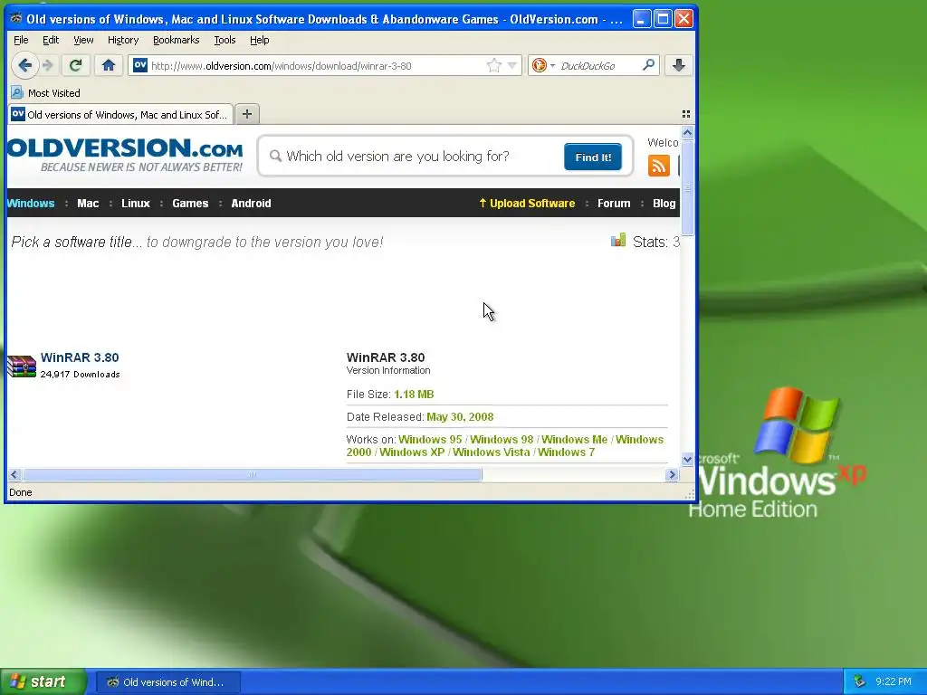Click the vertical scrollbar up arrow

point(687,132)
